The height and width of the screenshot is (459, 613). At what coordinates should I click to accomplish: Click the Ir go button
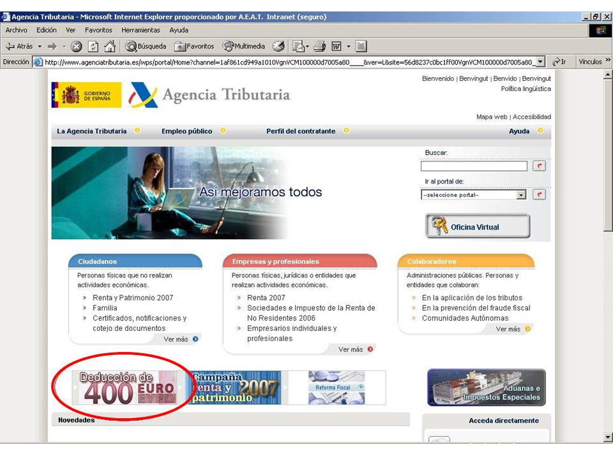pyautogui.click(x=559, y=62)
